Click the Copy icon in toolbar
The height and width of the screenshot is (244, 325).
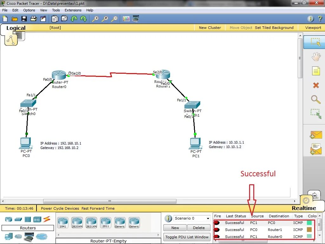[55, 19]
